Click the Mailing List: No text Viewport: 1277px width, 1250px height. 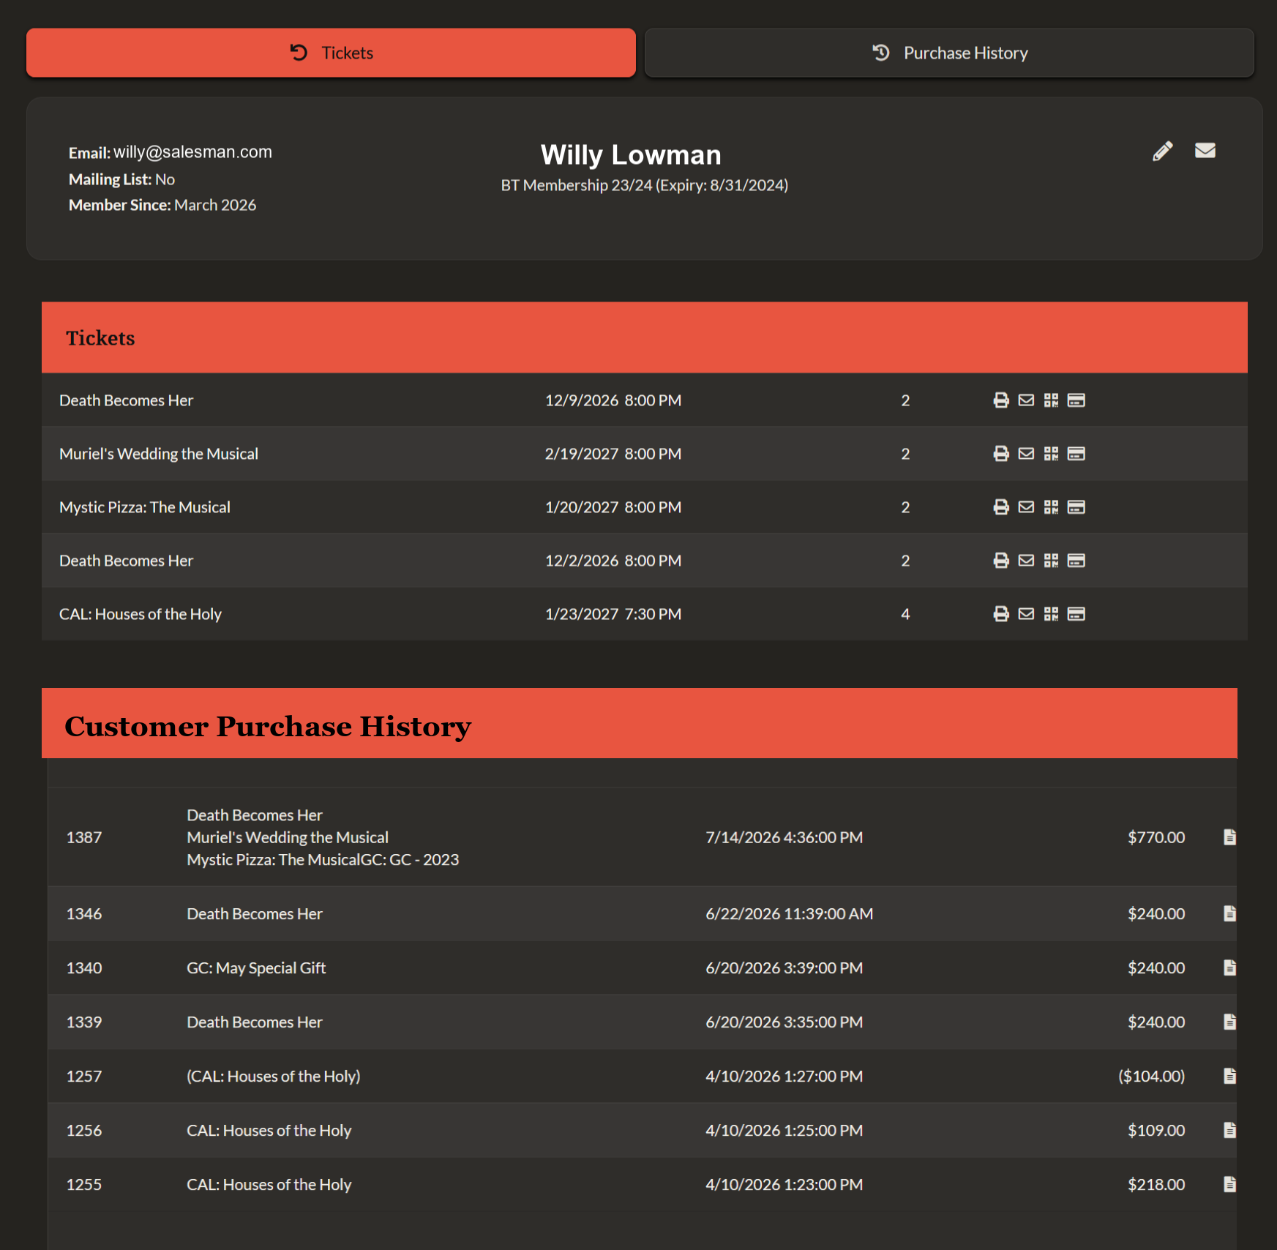coord(121,179)
